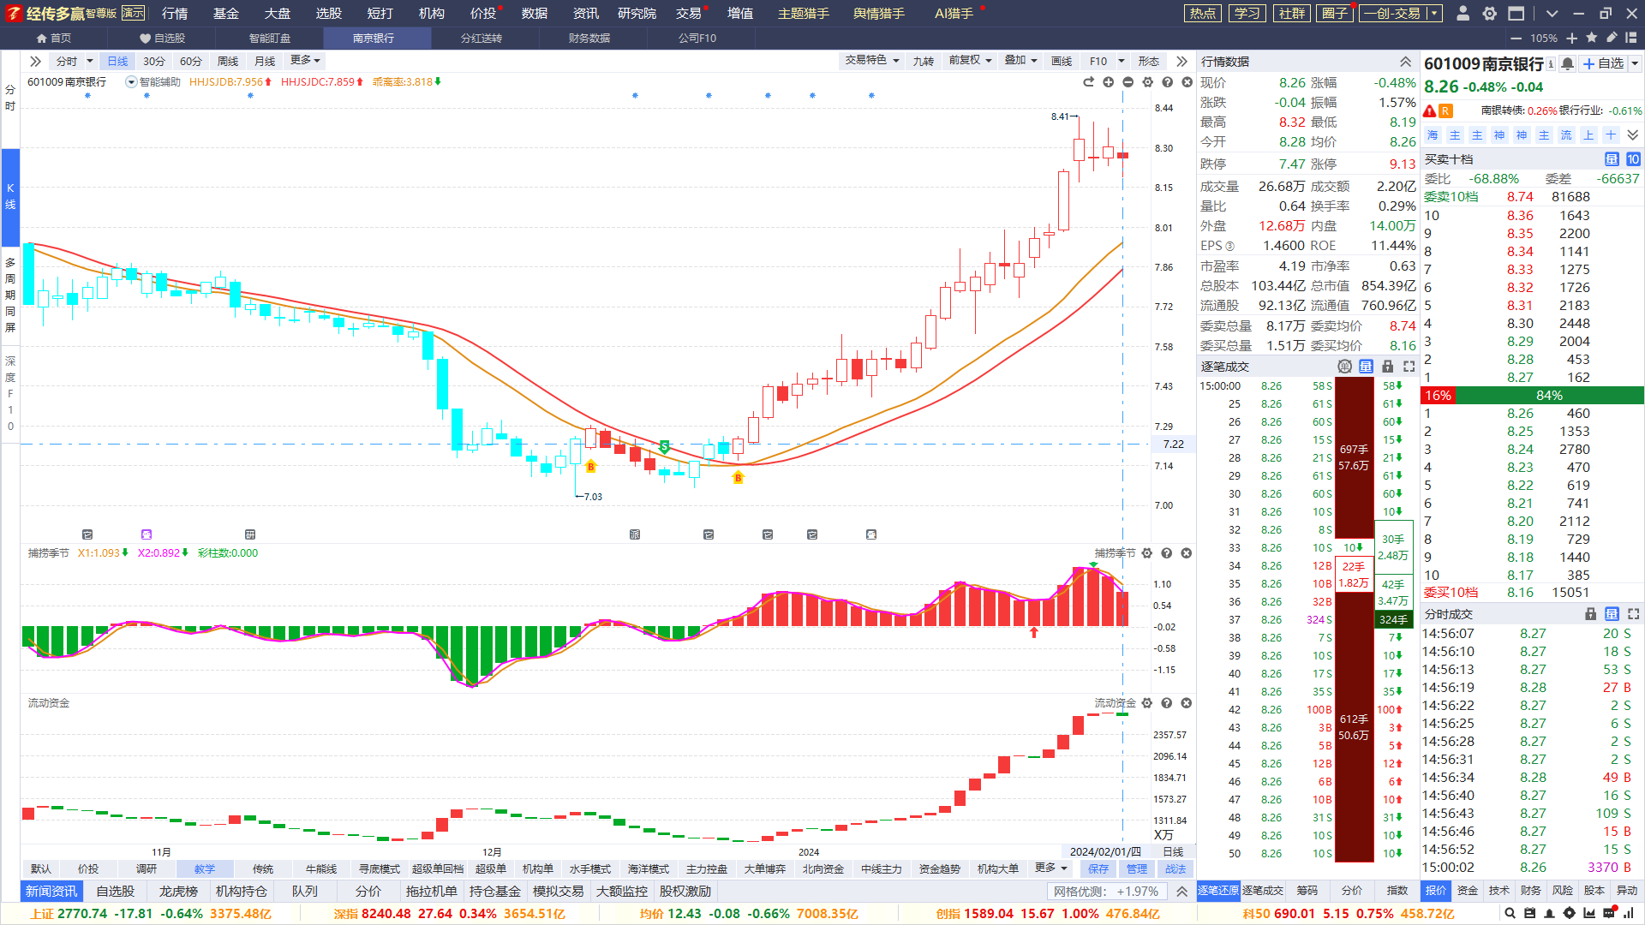The width and height of the screenshot is (1645, 925).
Task: Open help for 流动资金 indicator
Action: (1167, 703)
